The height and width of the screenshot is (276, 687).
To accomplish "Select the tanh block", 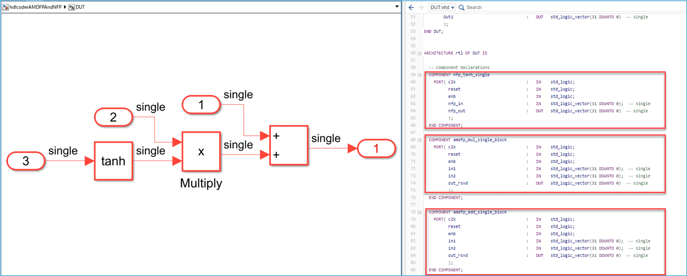I will (113, 161).
